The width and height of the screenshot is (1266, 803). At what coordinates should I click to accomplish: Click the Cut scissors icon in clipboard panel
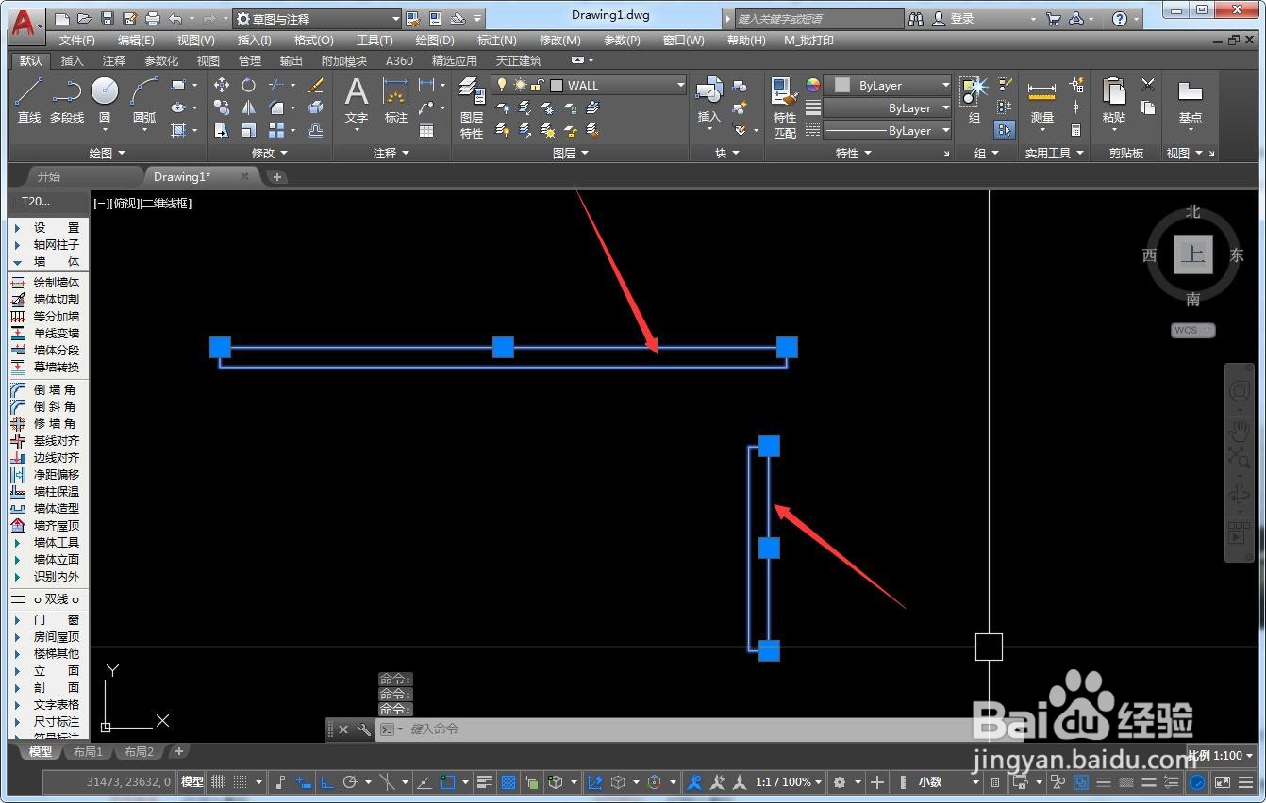point(1148,85)
